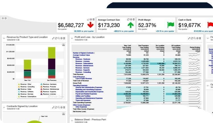The height and width of the screenshot is (123, 213).
Task: Collapse Revenue by Product Type and Location
Action: pos(4,39)
